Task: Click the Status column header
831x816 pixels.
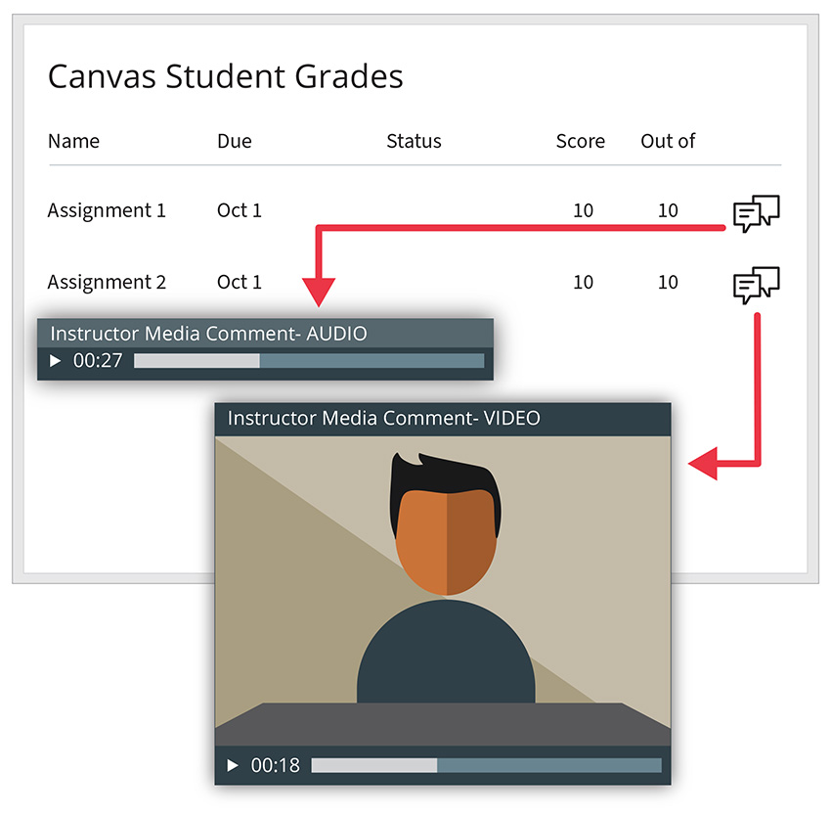Action: (x=414, y=141)
